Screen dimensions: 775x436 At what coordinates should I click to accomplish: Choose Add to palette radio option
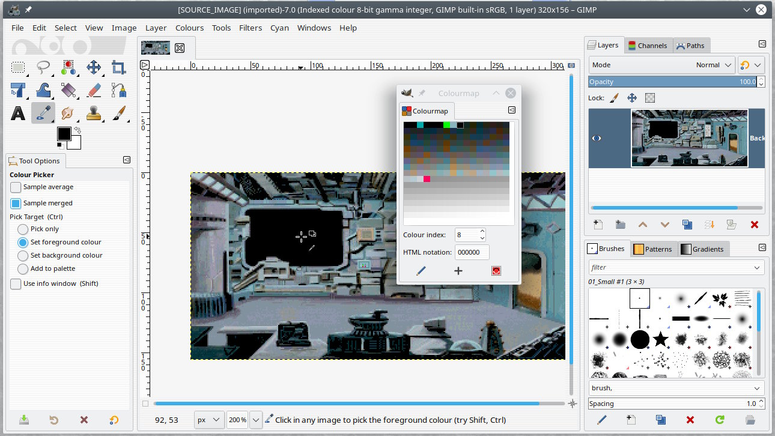tap(23, 268)
